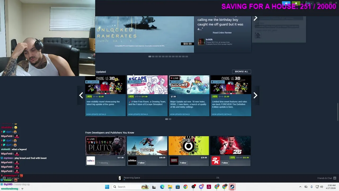Viewport: 339px width, 191px height.
Task: Click Windows taskbar Search box
Action: click(x=131, y=187)
